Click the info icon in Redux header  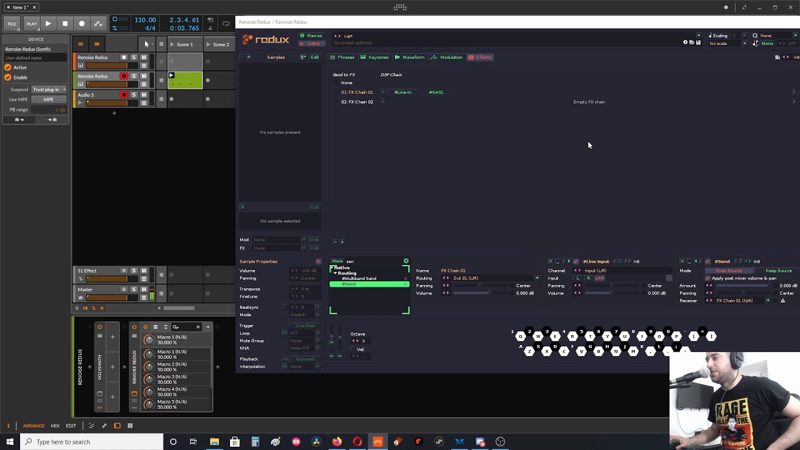click(685, 42)
